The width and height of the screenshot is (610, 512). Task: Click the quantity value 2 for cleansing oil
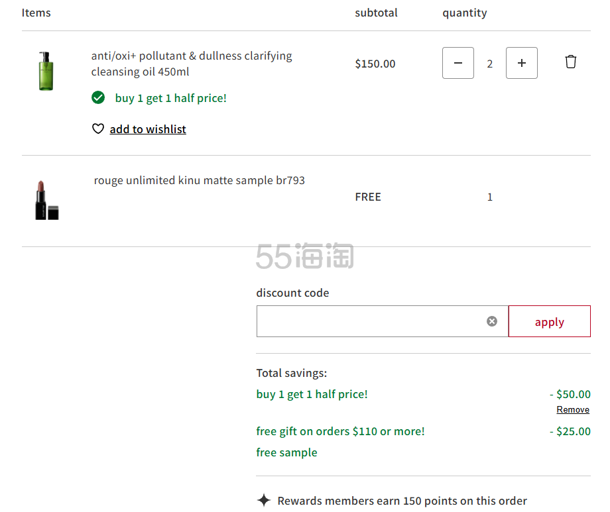pos(490,64)
